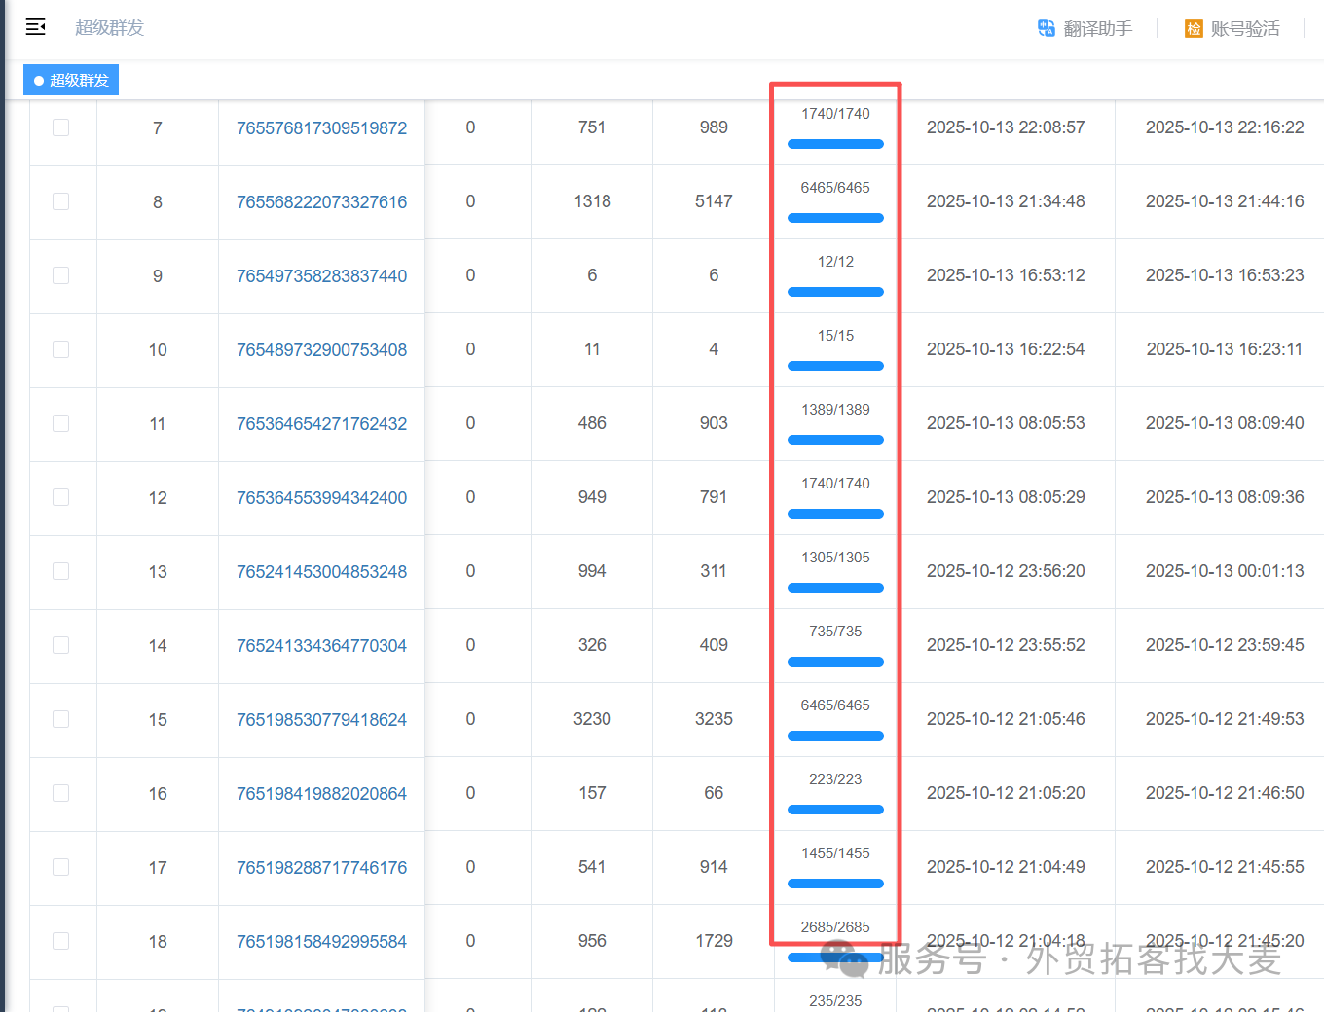Select progress text 2685/2685
The image size is (1324, 1012).
835,927
